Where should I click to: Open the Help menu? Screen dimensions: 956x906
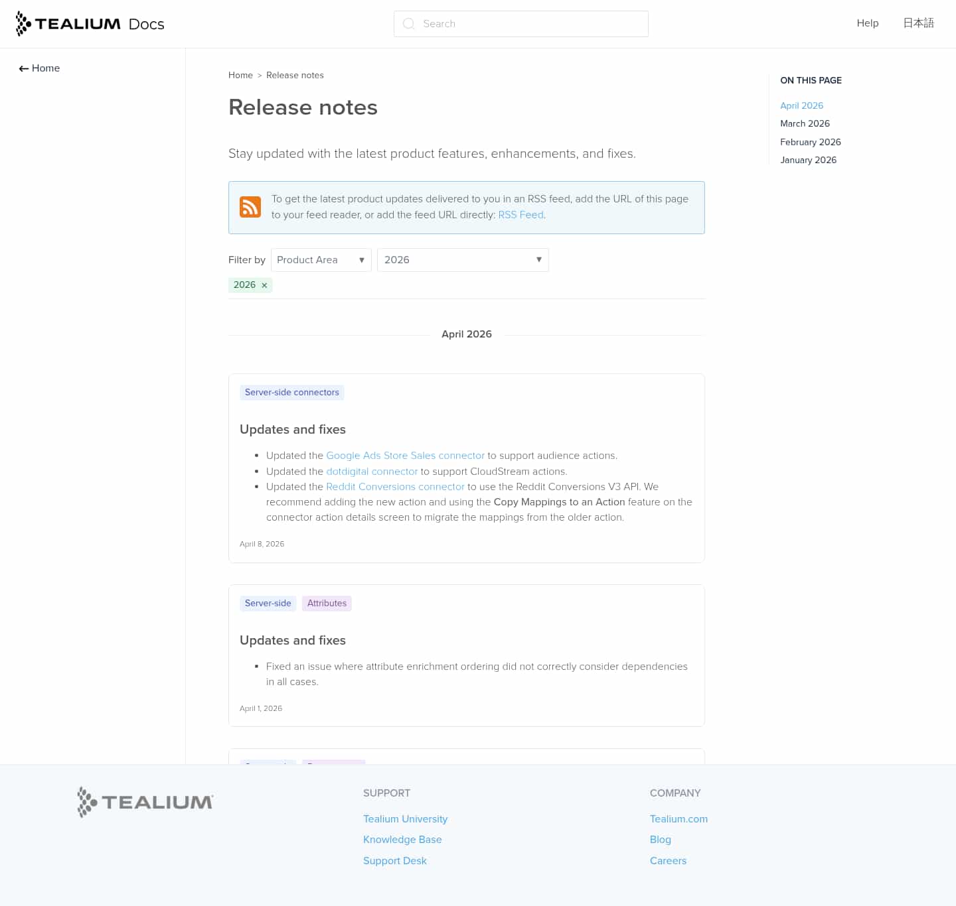point(867,23)
